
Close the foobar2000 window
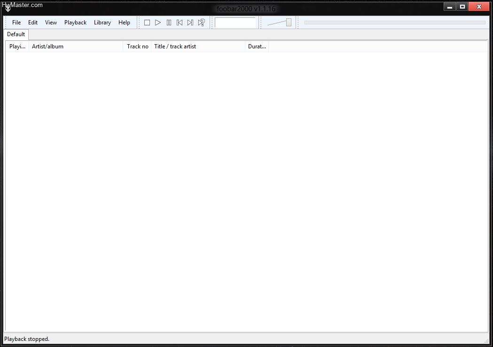click(x=479, y=6)
